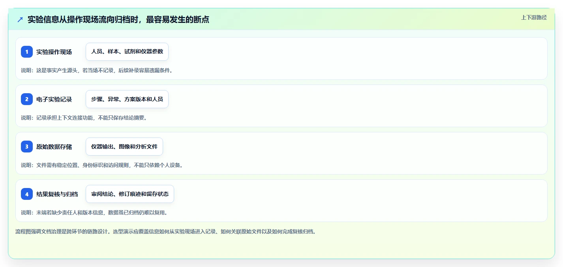Screen dimensions: 563x267
Task: Click the arrow icon beside the flowchart title
Action: click(20, 19)
